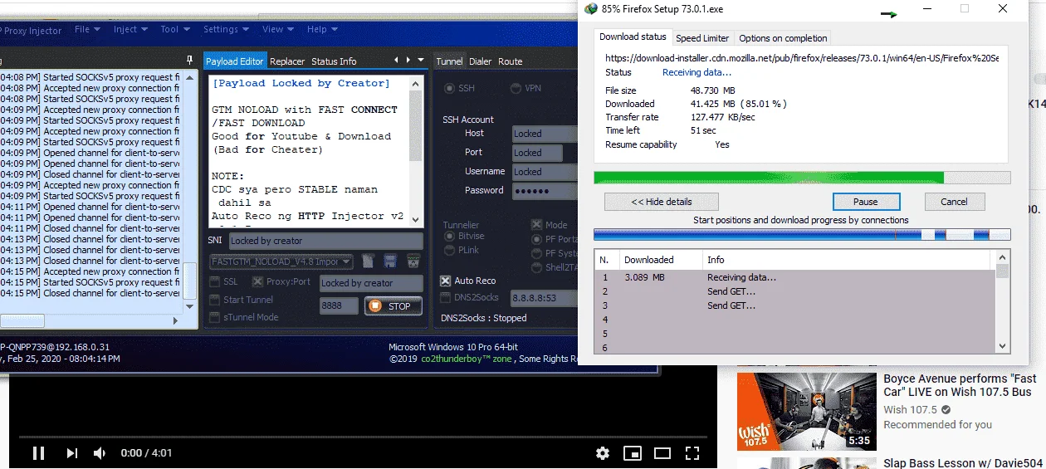Switch to the Payload Editor tab
Viewport: 1046px width, 469px height.
click(x=234, y=61)
